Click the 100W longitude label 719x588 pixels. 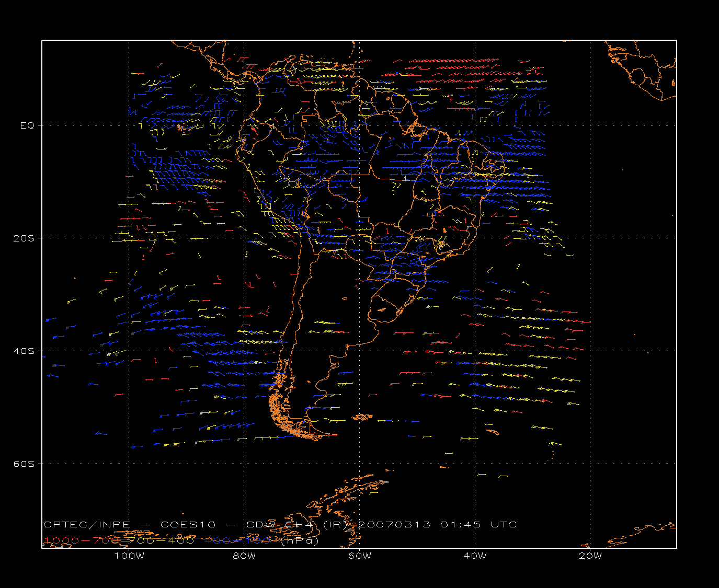129,556
